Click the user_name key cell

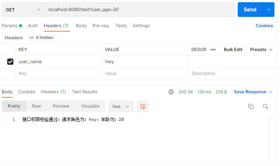pyautogui.click(x=59, y=62)
